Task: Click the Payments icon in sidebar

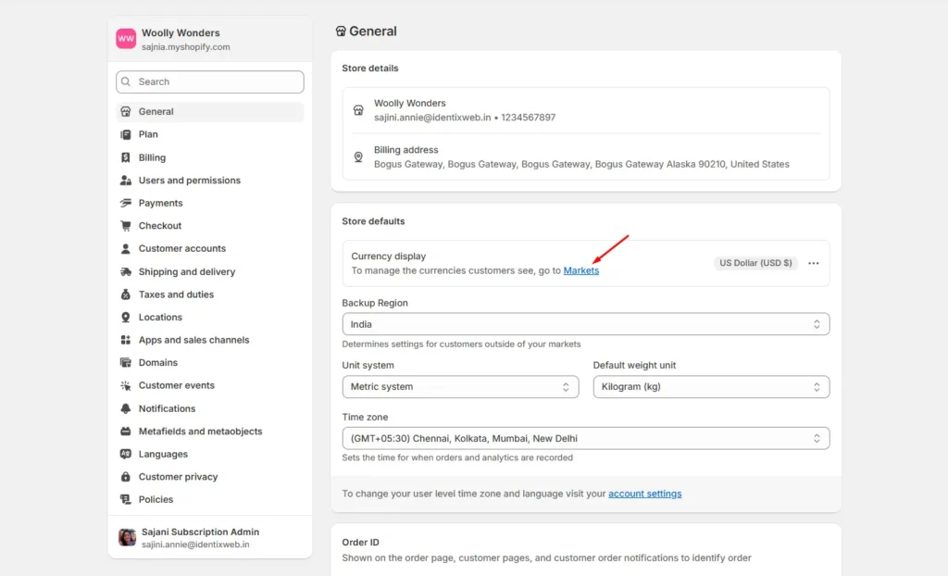Action: tap(126, 203)
